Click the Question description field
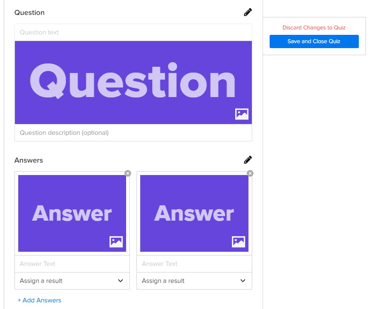Viewport: 375px width, 309px height. [x=133, y=132]
